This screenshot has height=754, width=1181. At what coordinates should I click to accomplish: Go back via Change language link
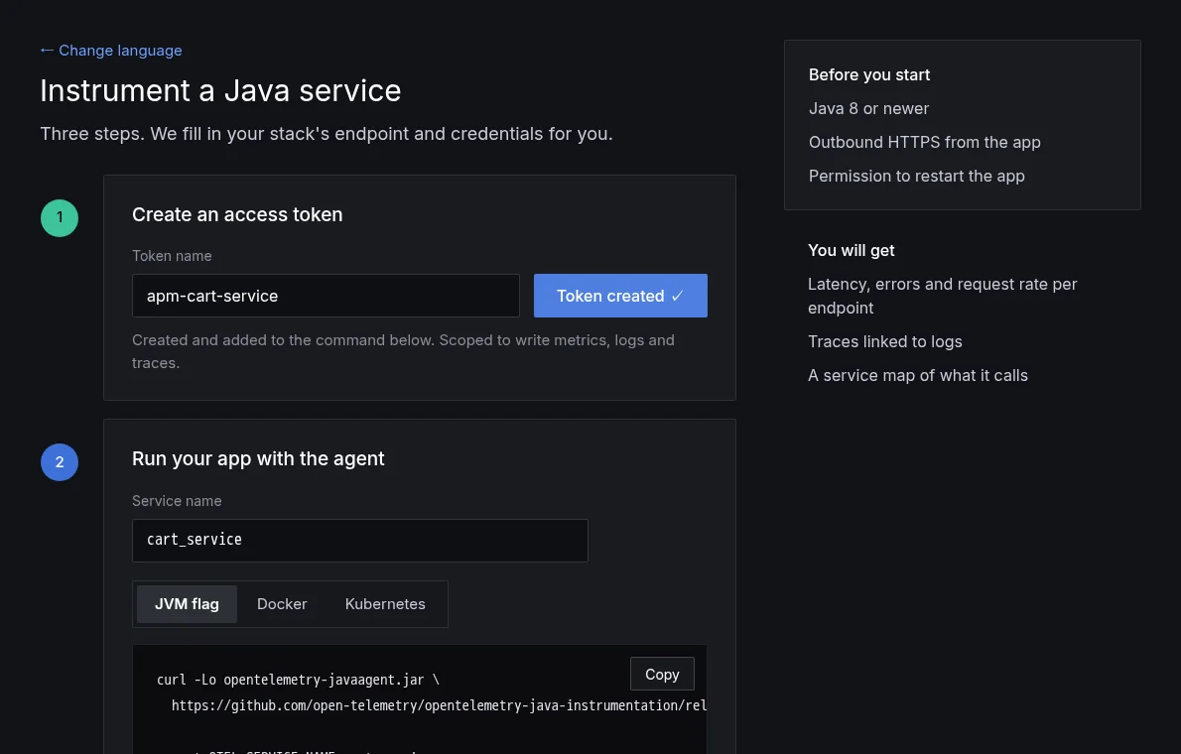point(111,51)
